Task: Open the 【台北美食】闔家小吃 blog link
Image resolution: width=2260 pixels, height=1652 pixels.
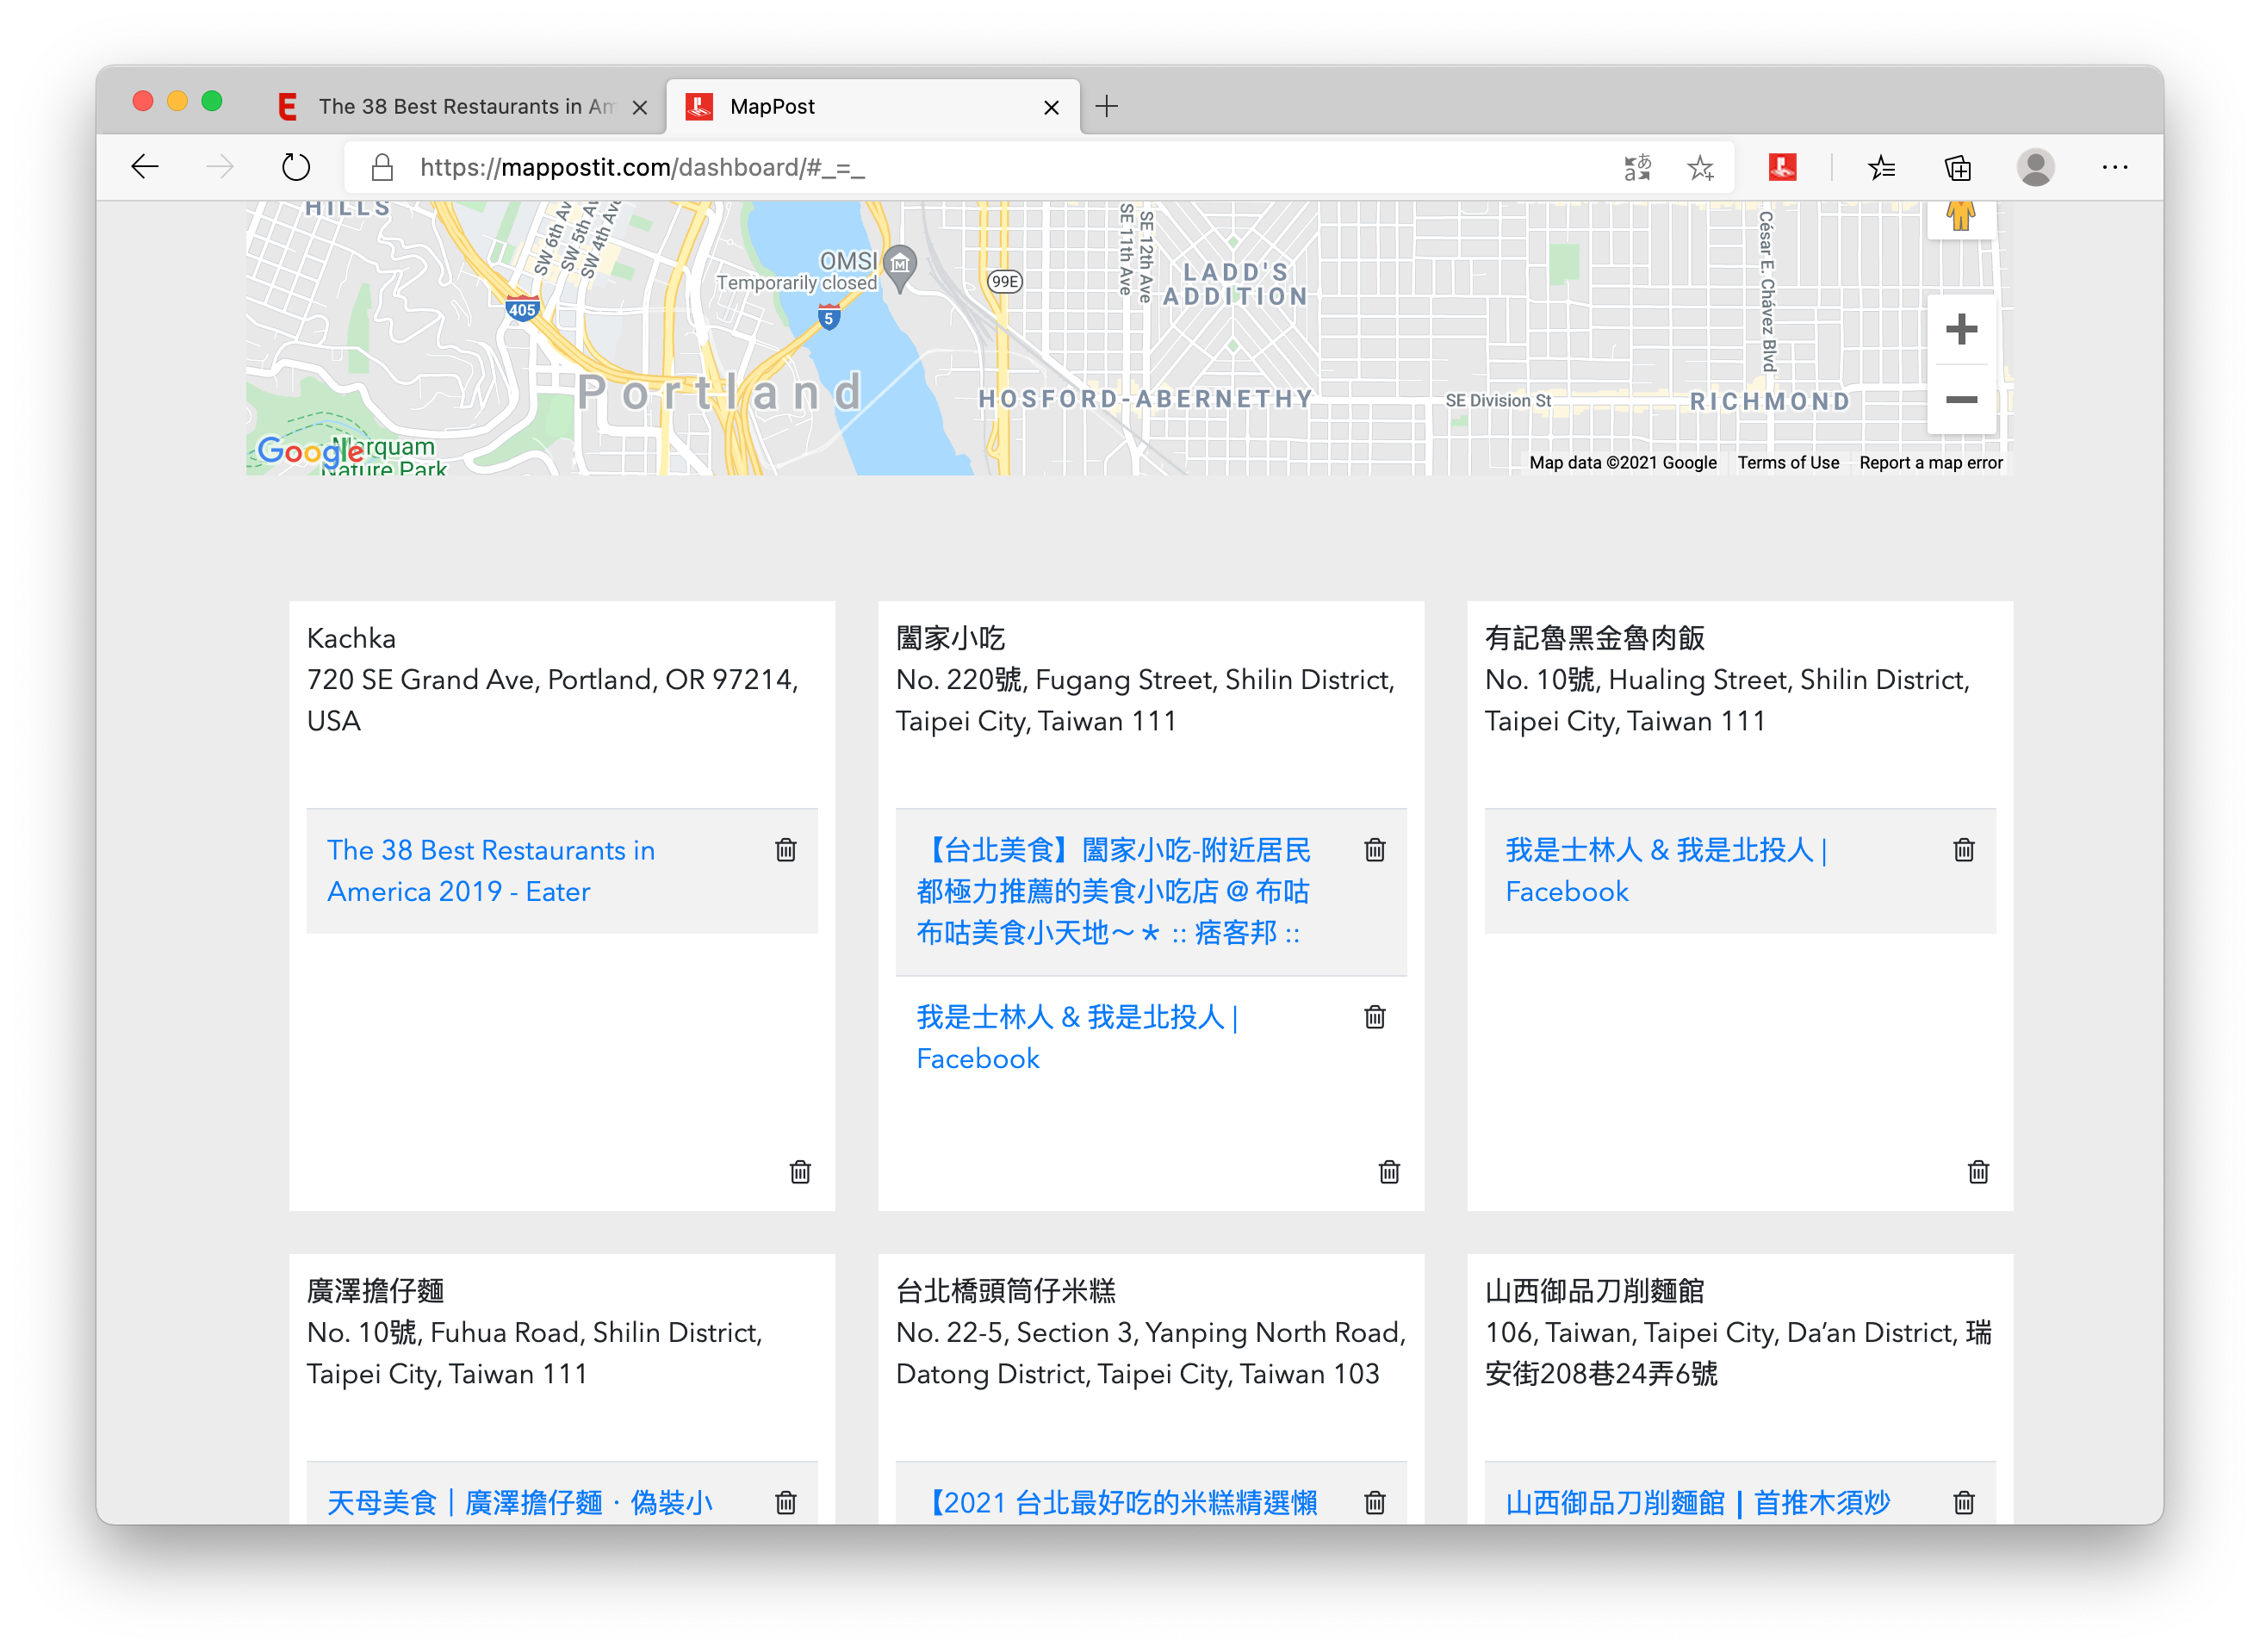Action: click(x=1113, y=892)
